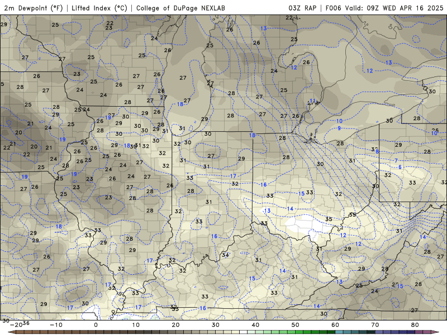
Task: Click the "40" color scale tick label
Action: (x=255, y=325)
